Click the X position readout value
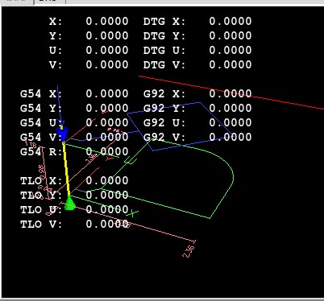This screenshot has width=324, height=301. [107, 21]
